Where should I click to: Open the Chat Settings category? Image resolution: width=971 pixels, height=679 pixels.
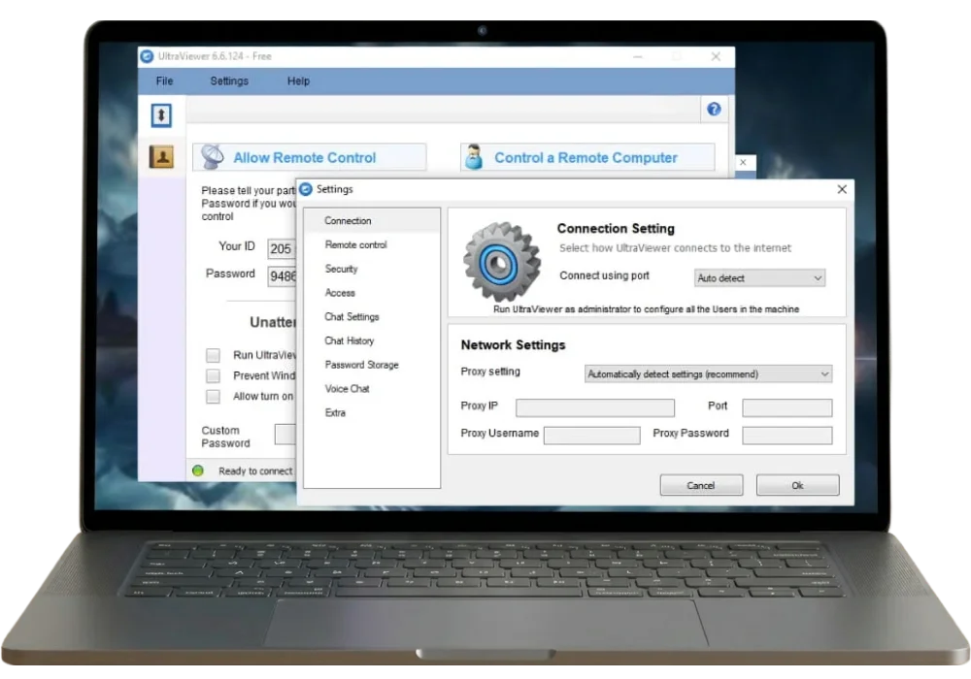coord(372,316)
